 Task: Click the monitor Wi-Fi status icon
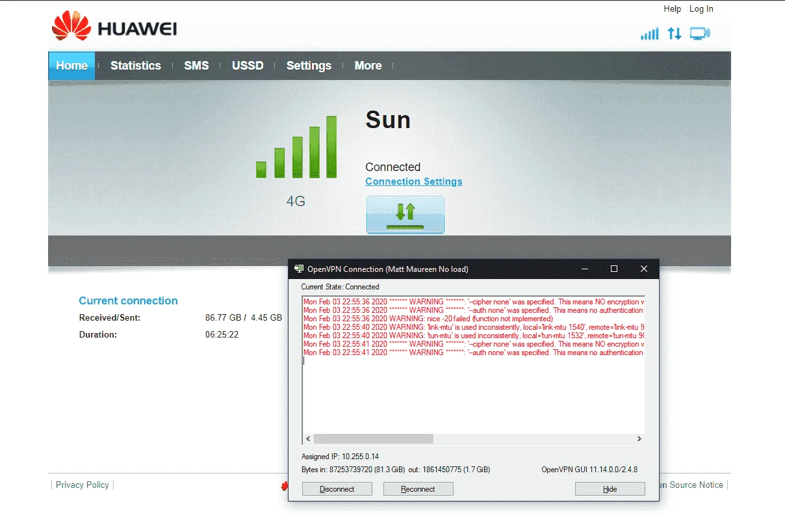[700, 34]
